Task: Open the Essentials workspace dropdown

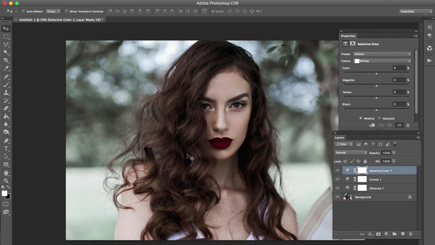Action: (x=415, y=11)
